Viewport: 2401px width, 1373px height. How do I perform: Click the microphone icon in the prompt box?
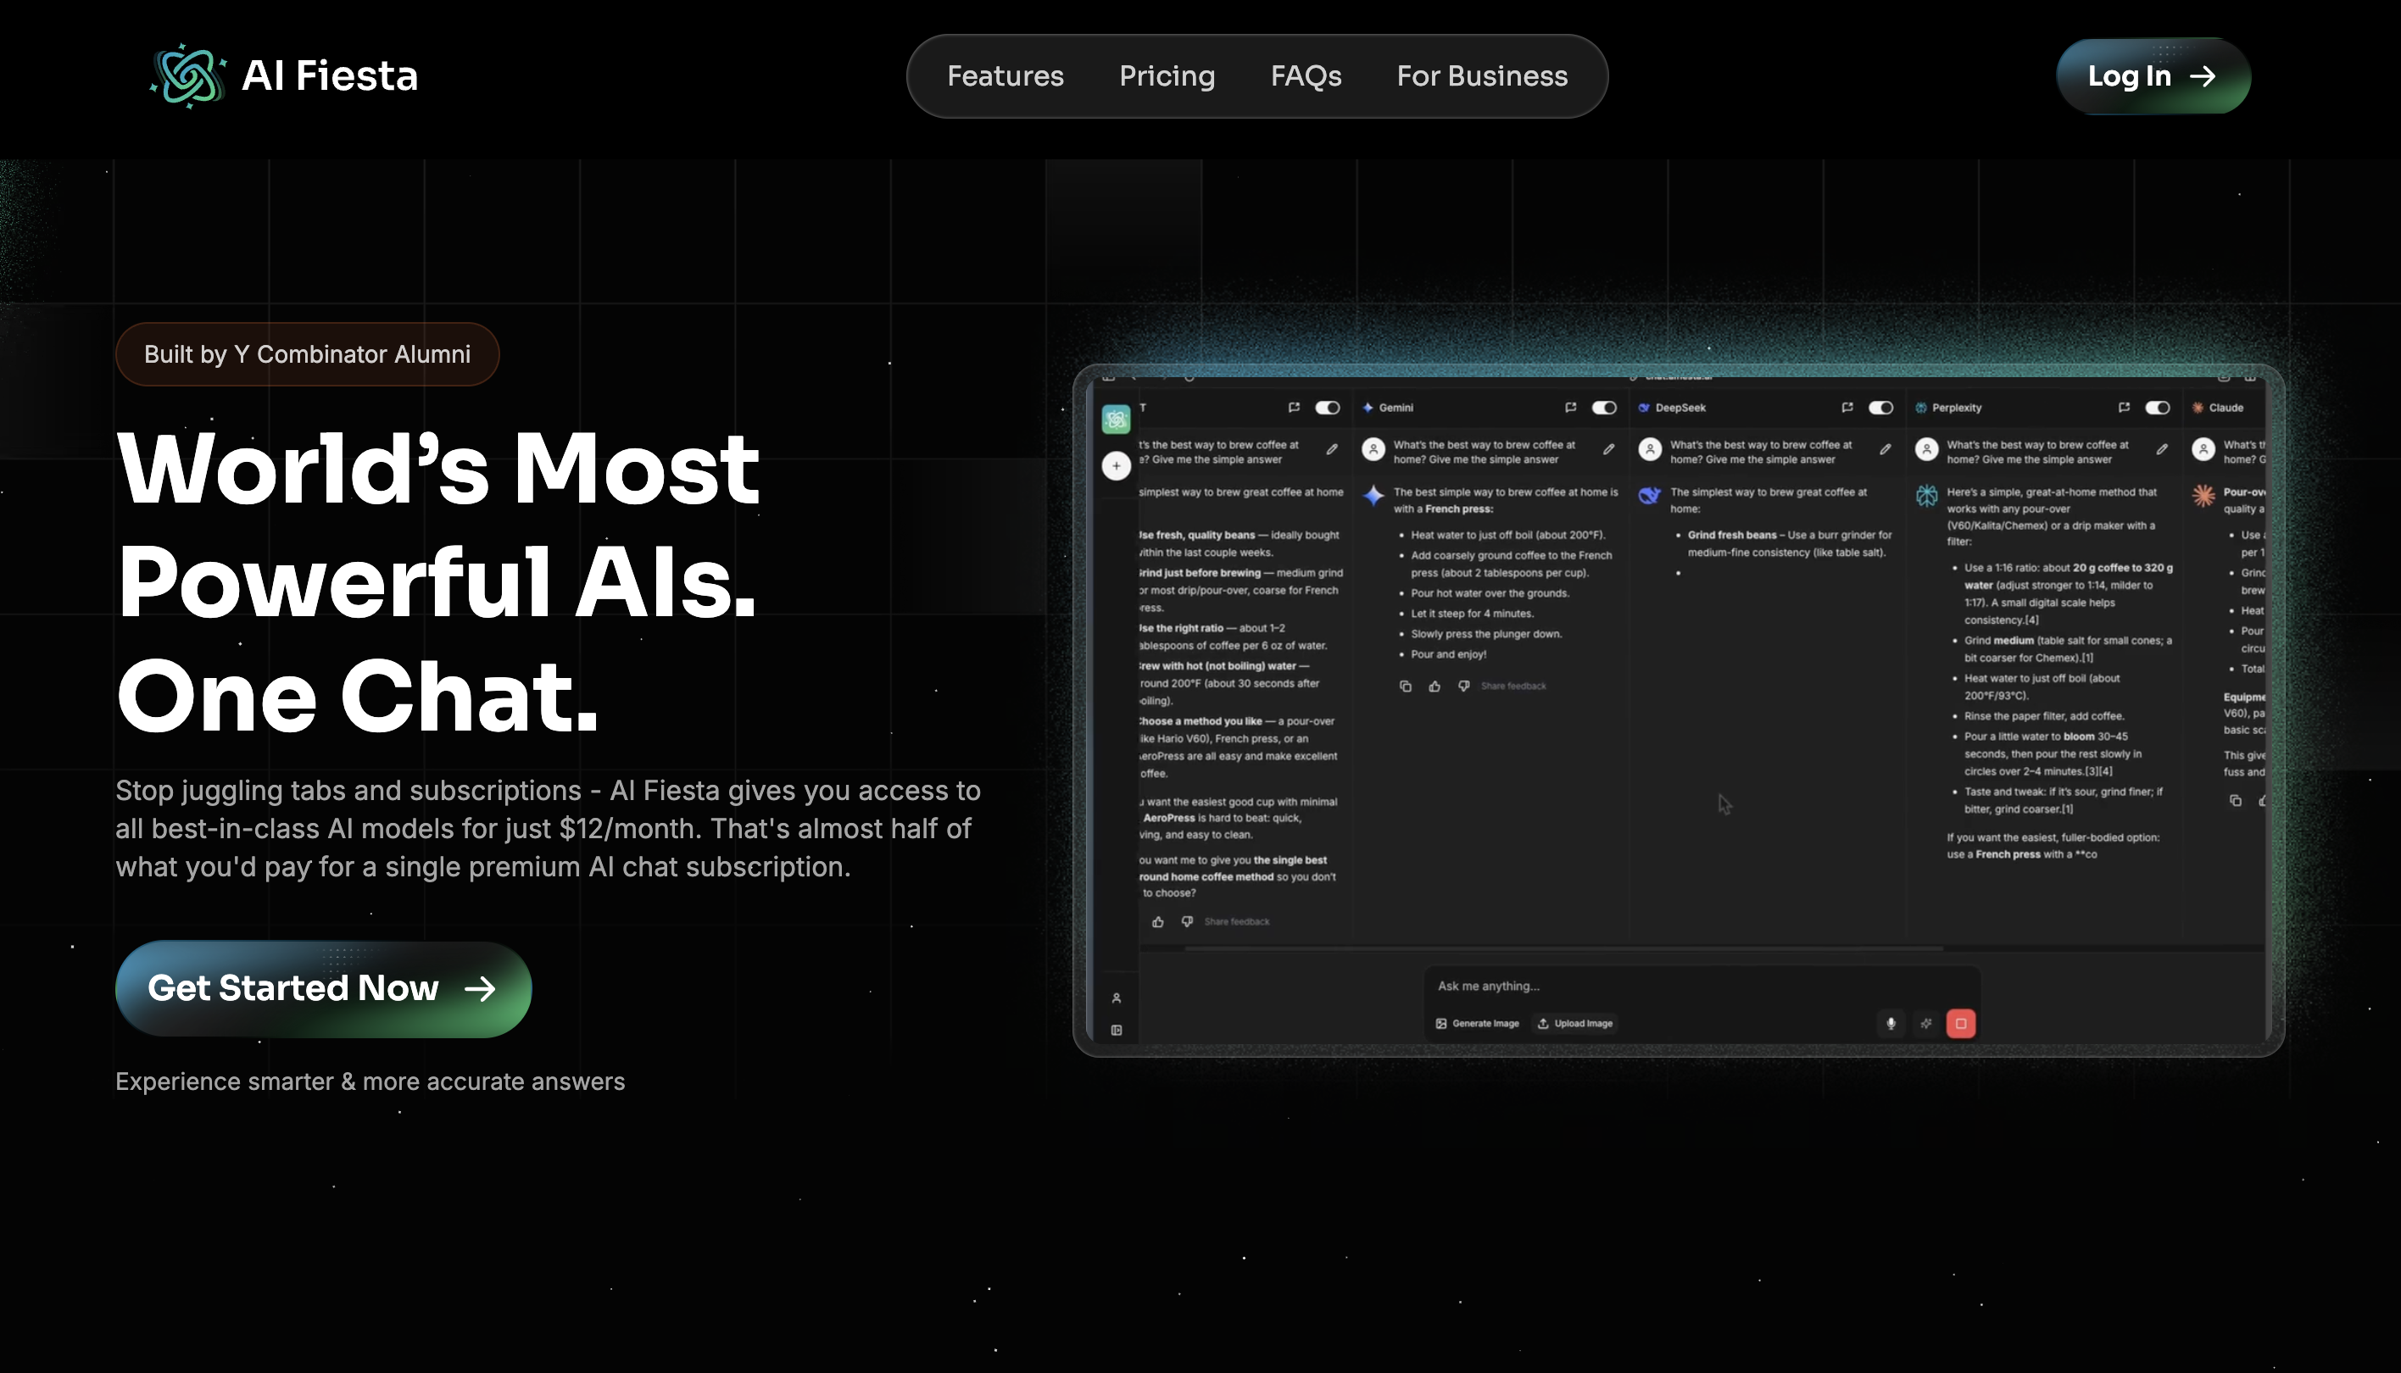pyautogui.click(x=1891, y=1023)
